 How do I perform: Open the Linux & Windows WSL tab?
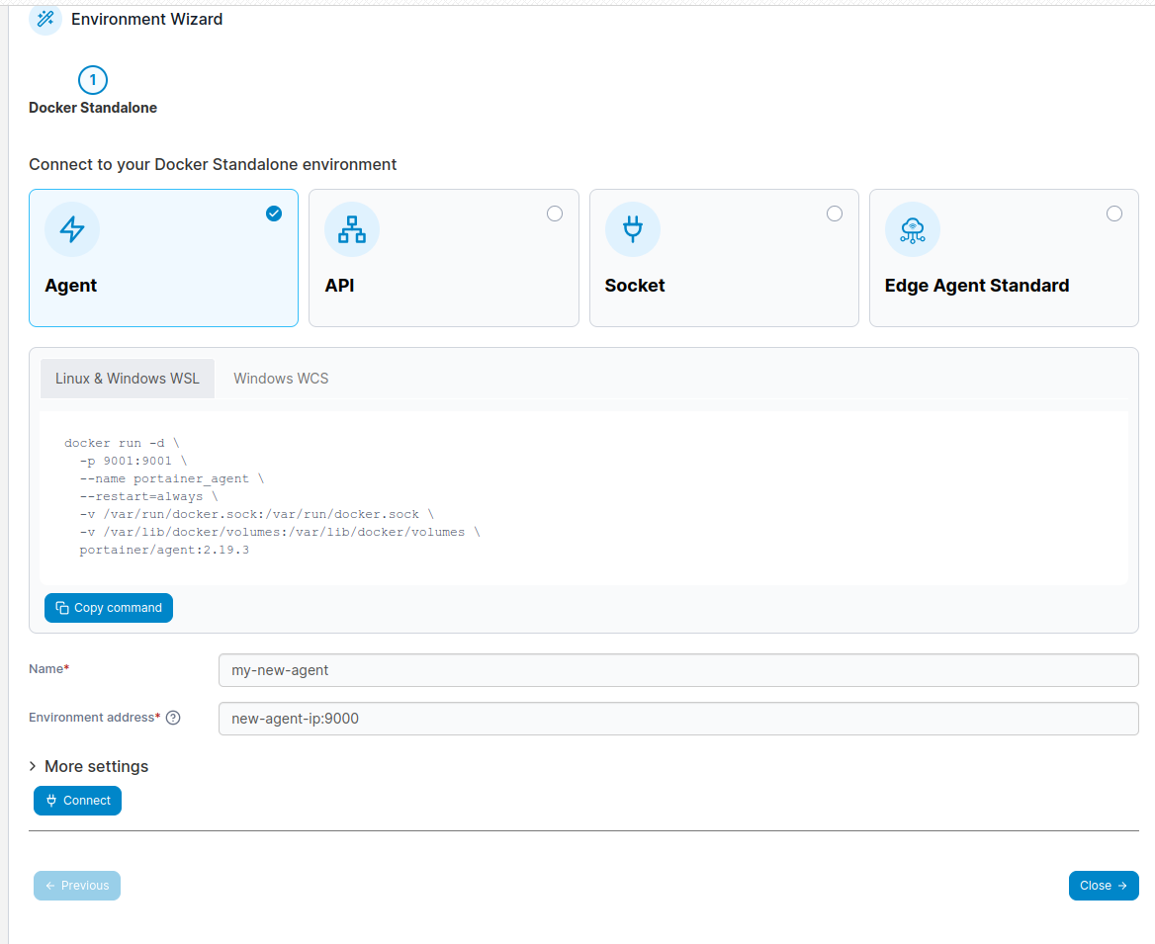tap(128, 379)
